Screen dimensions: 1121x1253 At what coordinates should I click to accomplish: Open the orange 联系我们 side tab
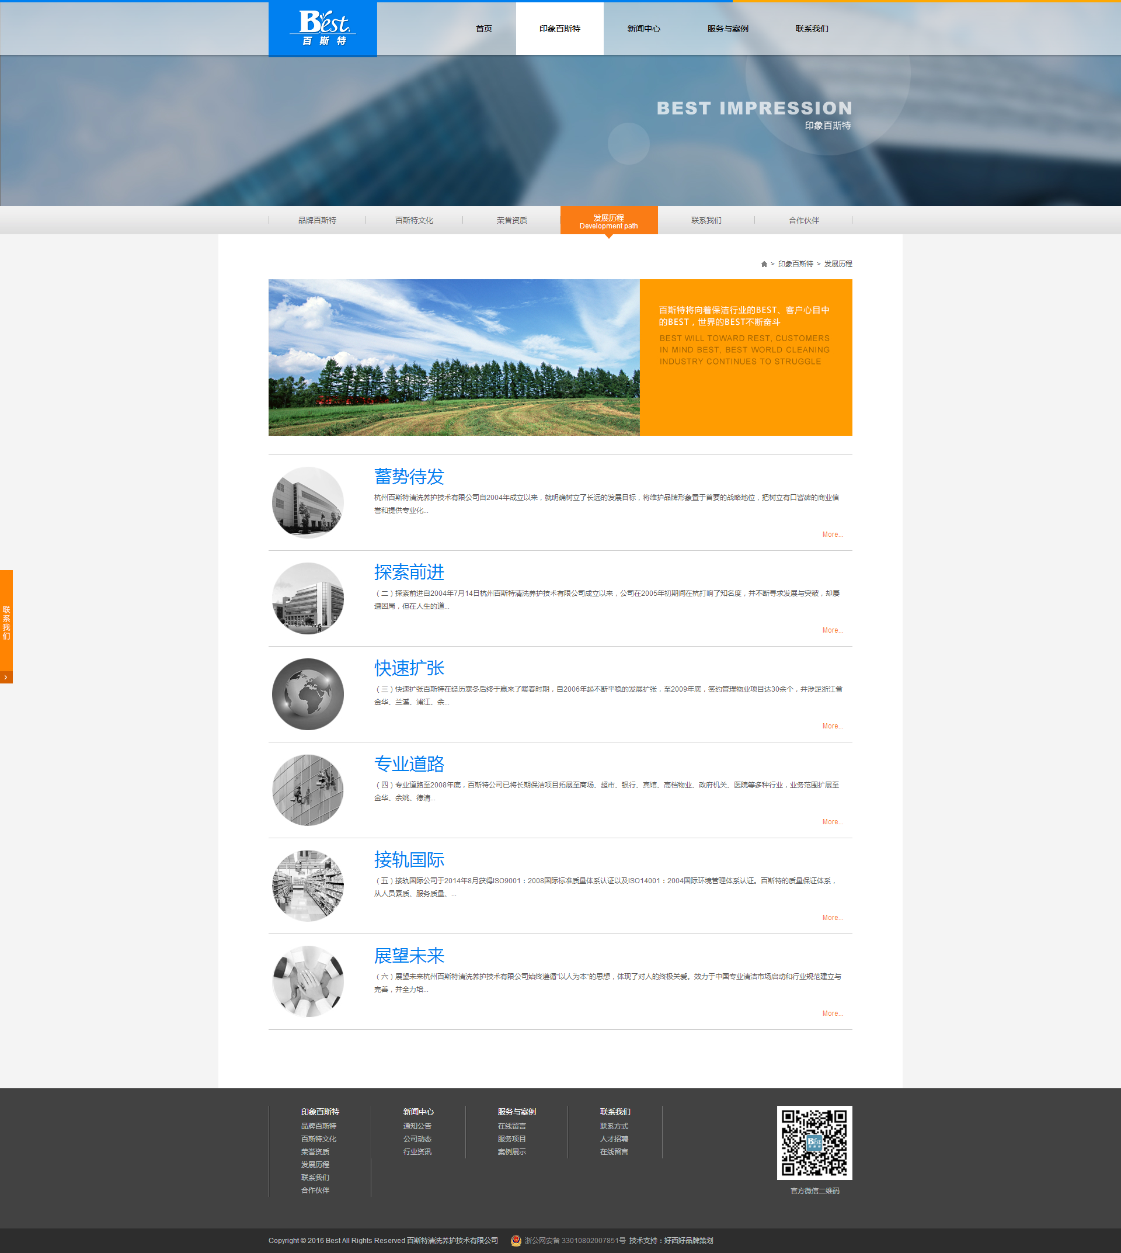click(x=6, y=623)
